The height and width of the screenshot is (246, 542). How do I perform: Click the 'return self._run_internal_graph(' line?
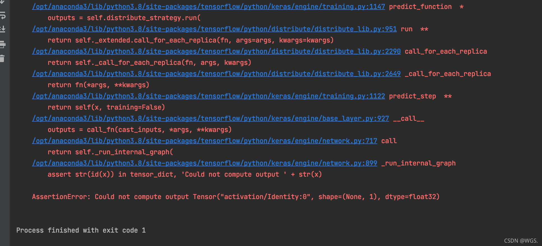pyautogui.click(x=110, y=152)
